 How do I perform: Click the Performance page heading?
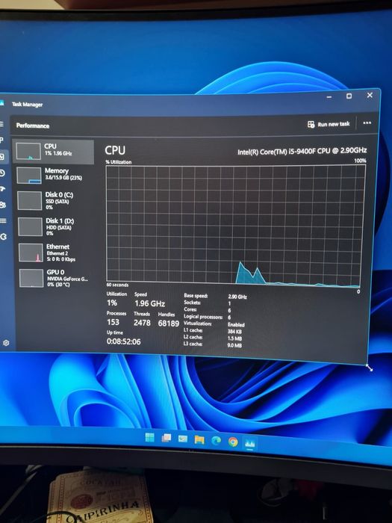pos(33,126)
